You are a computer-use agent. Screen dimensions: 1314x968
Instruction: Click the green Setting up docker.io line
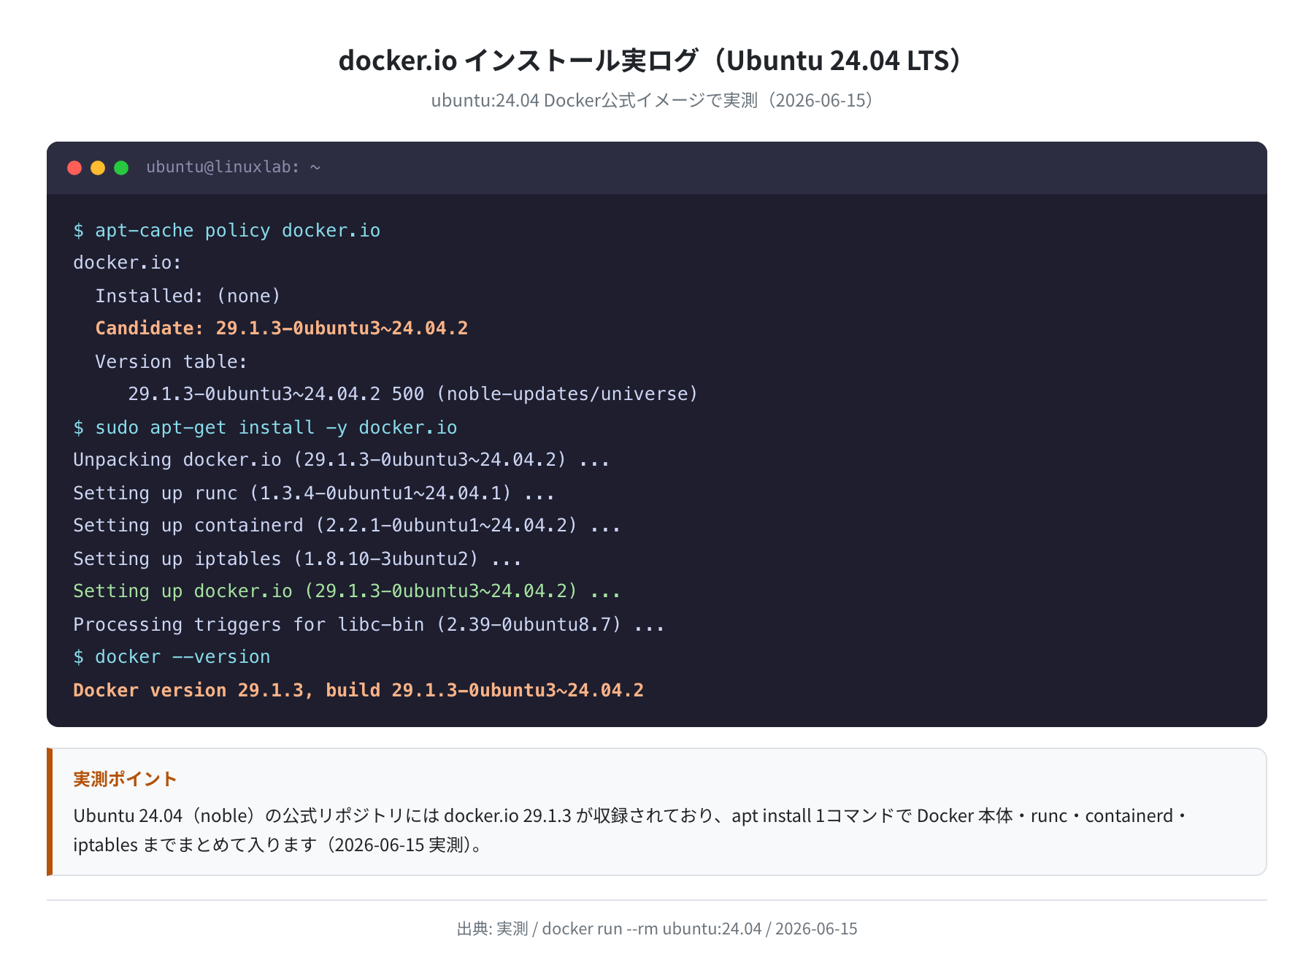coord(347,591)
